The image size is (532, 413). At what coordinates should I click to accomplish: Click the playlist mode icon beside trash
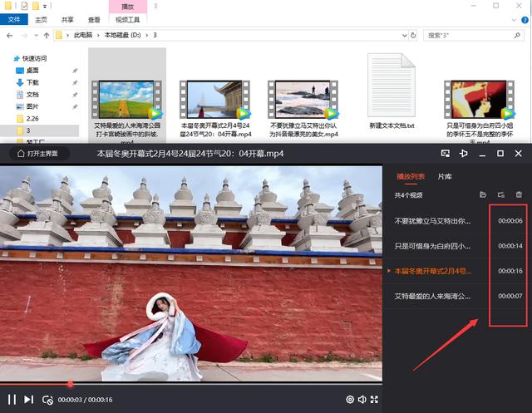point(501,194)
